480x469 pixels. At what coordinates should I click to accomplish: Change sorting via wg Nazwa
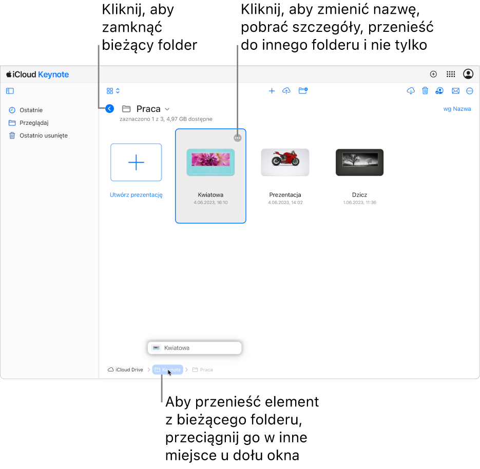click(457, 109)
